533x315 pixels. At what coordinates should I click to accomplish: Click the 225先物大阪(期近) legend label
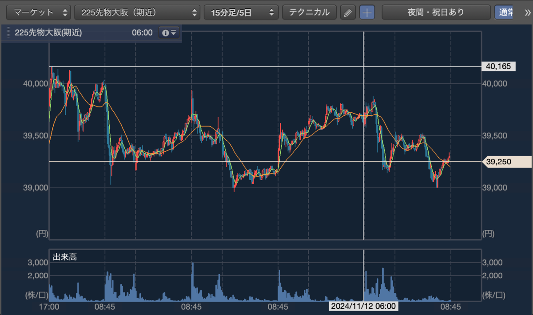(x=48, y=33)
